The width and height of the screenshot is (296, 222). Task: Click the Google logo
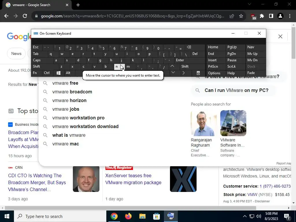click(19, 36)
